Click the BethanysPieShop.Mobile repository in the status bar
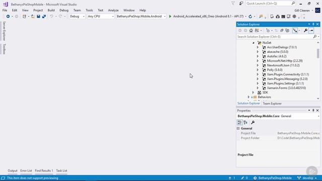This screenshot has height=181, width=322. point(273,178)
